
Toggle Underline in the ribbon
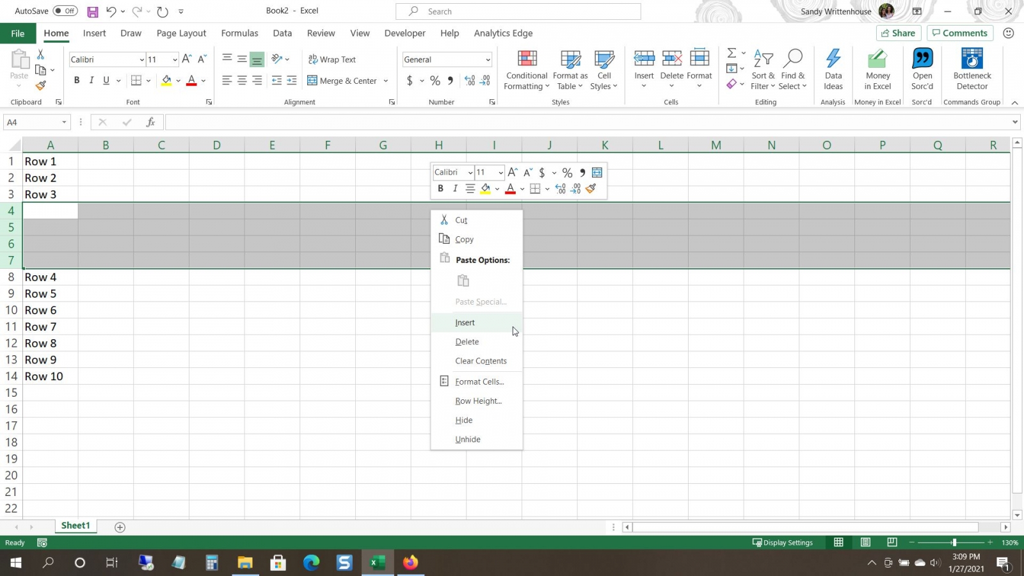pos(106,81)
